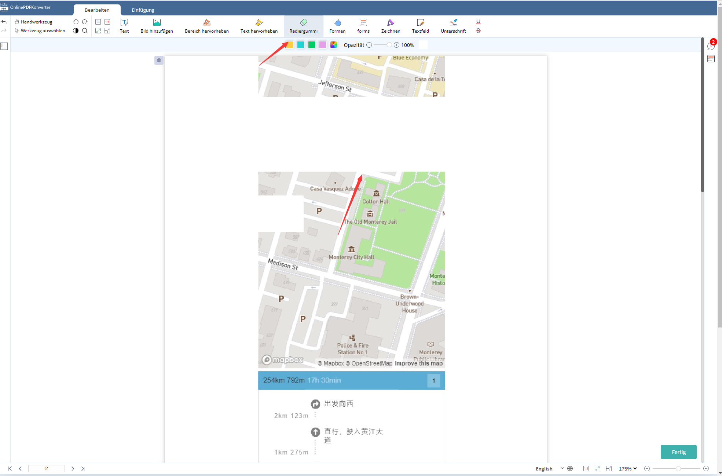The image size is (722, 476).
Task: Select the Zeichnen drawing tool
Action: pyautogui.click(x=391, y=26)
